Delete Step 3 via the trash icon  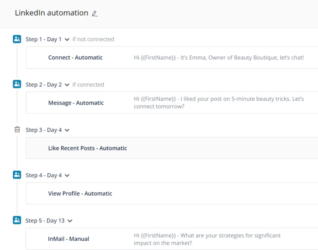[17, 130]
